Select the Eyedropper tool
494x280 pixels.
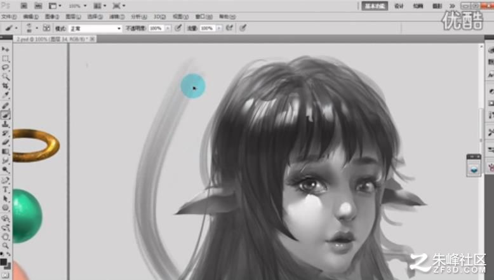tap(5, 95)
